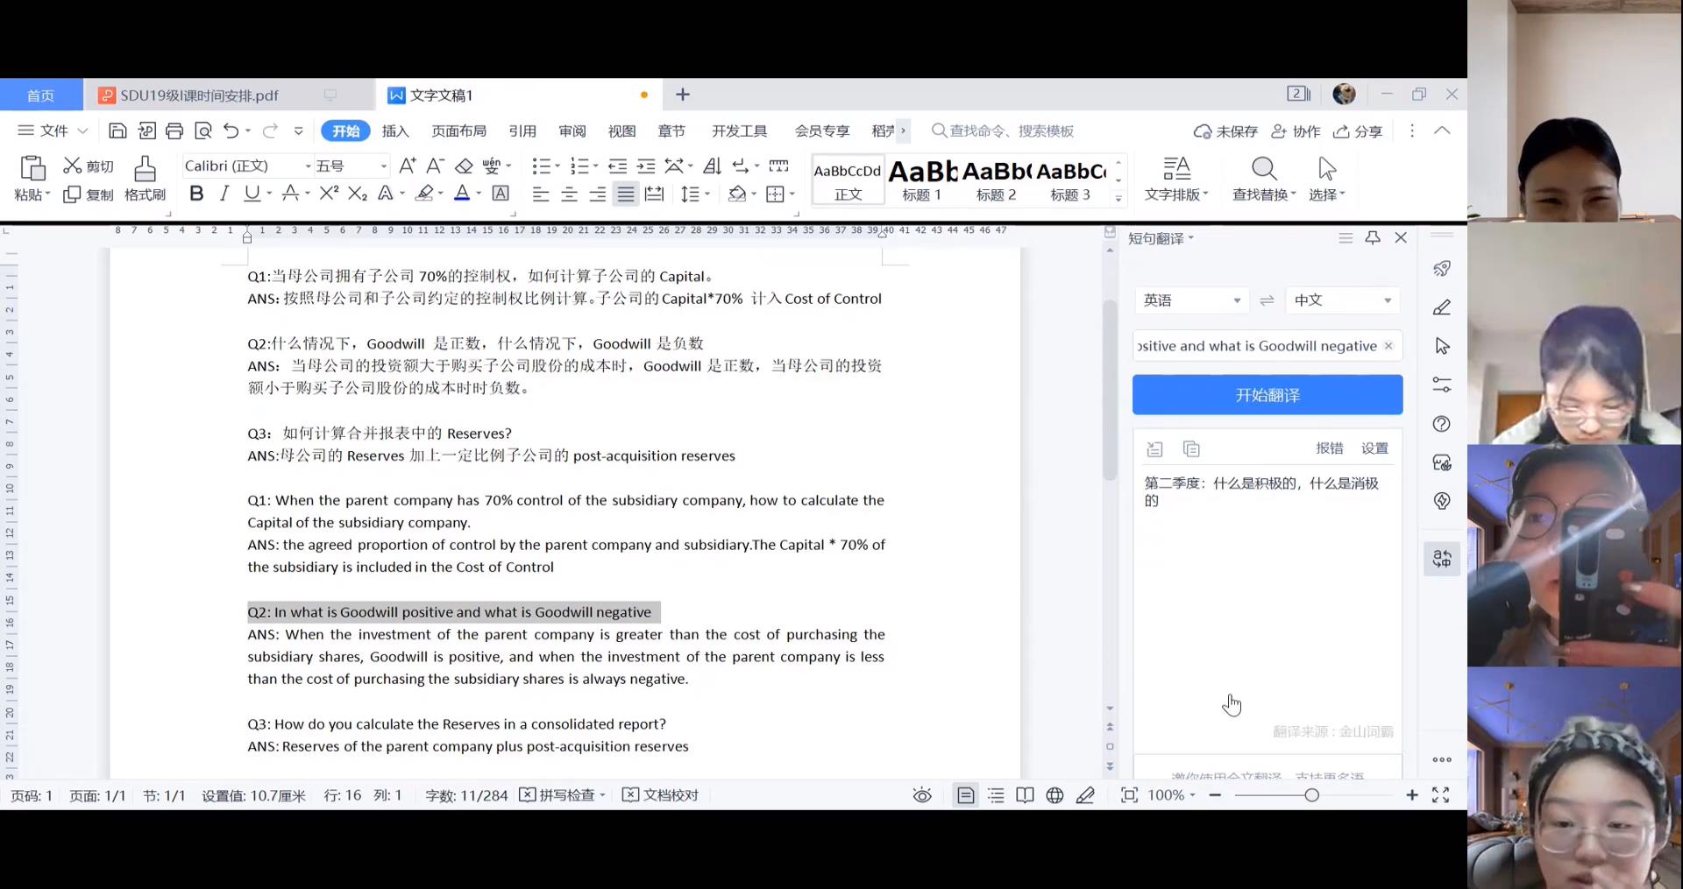1683x889 pixels.
Task: Click the translation text input field
Action: [x=1258, y=346]
